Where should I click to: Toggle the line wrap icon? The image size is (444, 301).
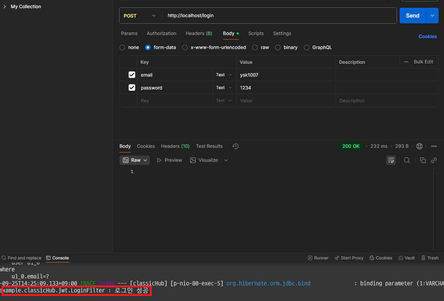pos(391,160)
